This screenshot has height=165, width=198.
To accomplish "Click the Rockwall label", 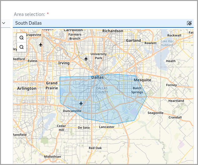I will (174, 35).
